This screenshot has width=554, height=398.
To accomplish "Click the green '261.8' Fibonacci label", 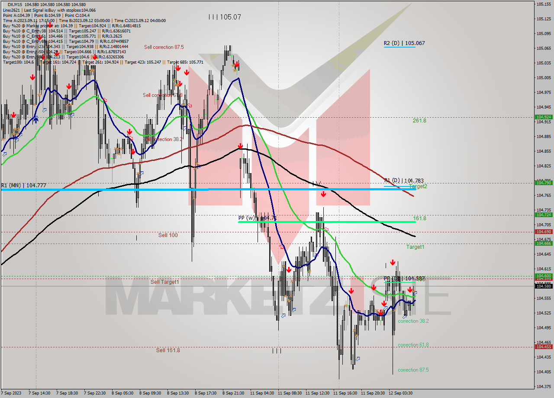I will (x=419, y=120).
